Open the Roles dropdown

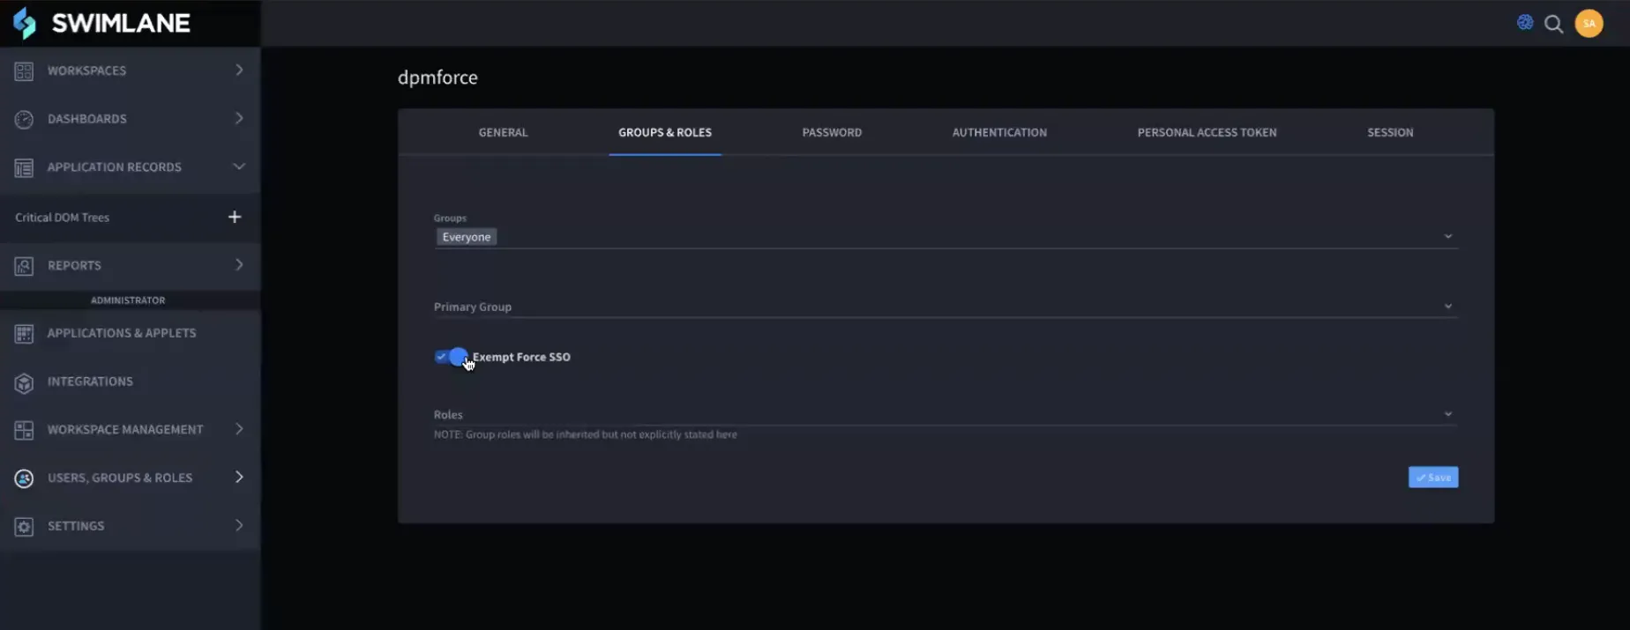pyautogui.click(x=945, y=414)
